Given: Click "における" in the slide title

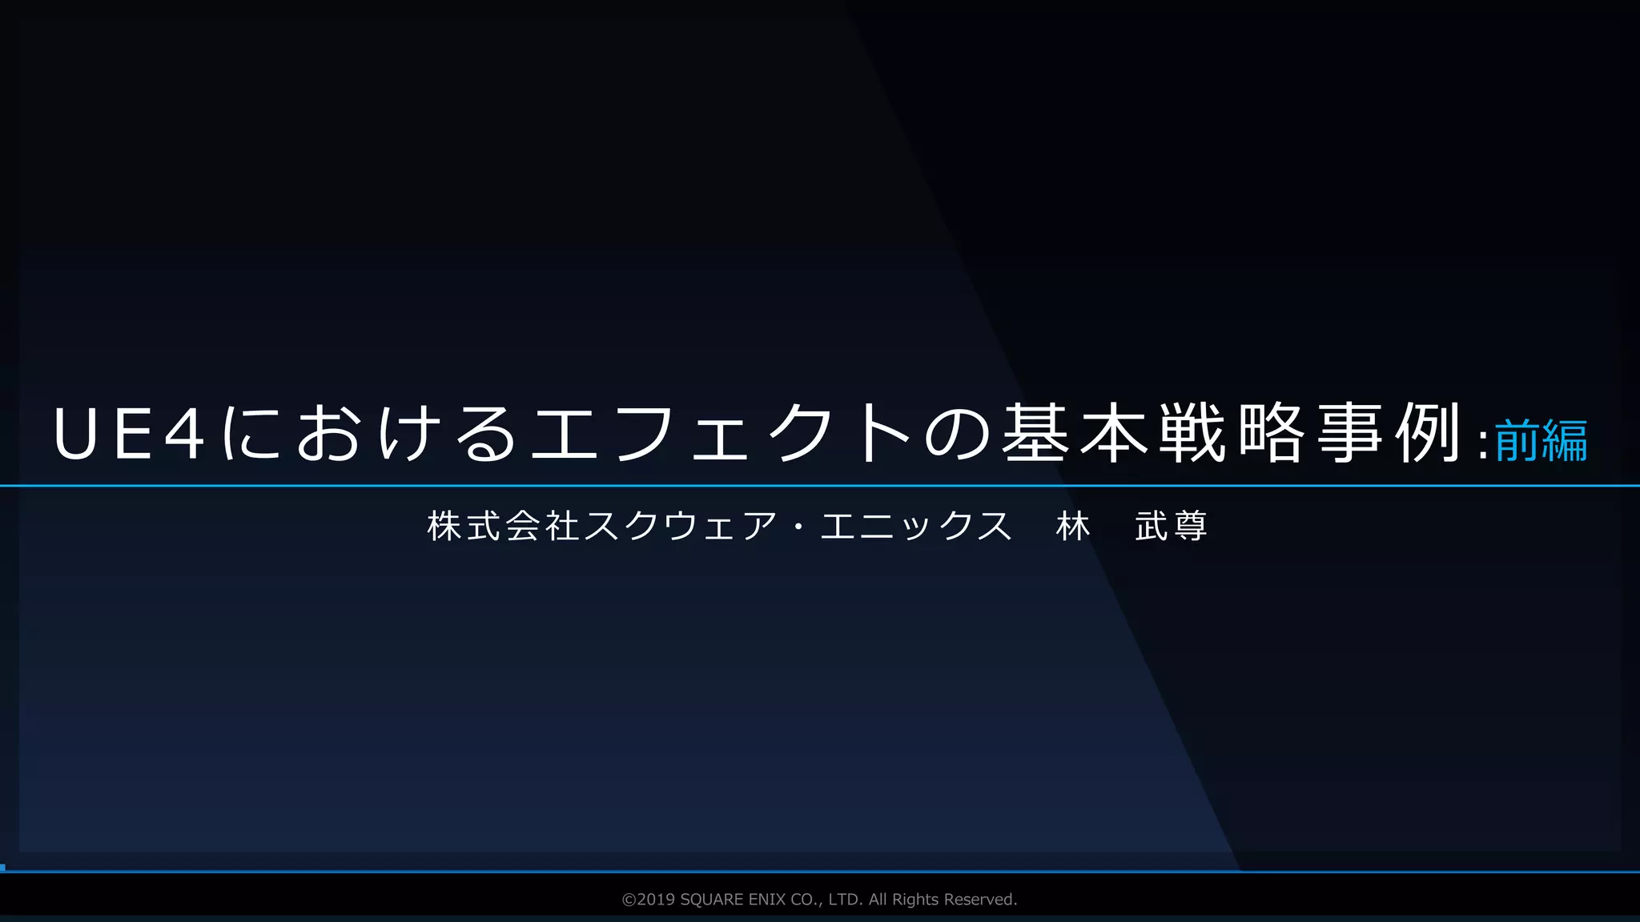Looking at the screenshot, I should click(368, 434).
